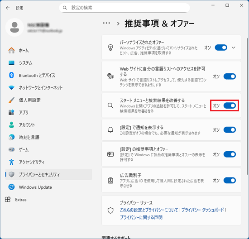Click the アクセシビリティ figure icon

click(11, 162)
